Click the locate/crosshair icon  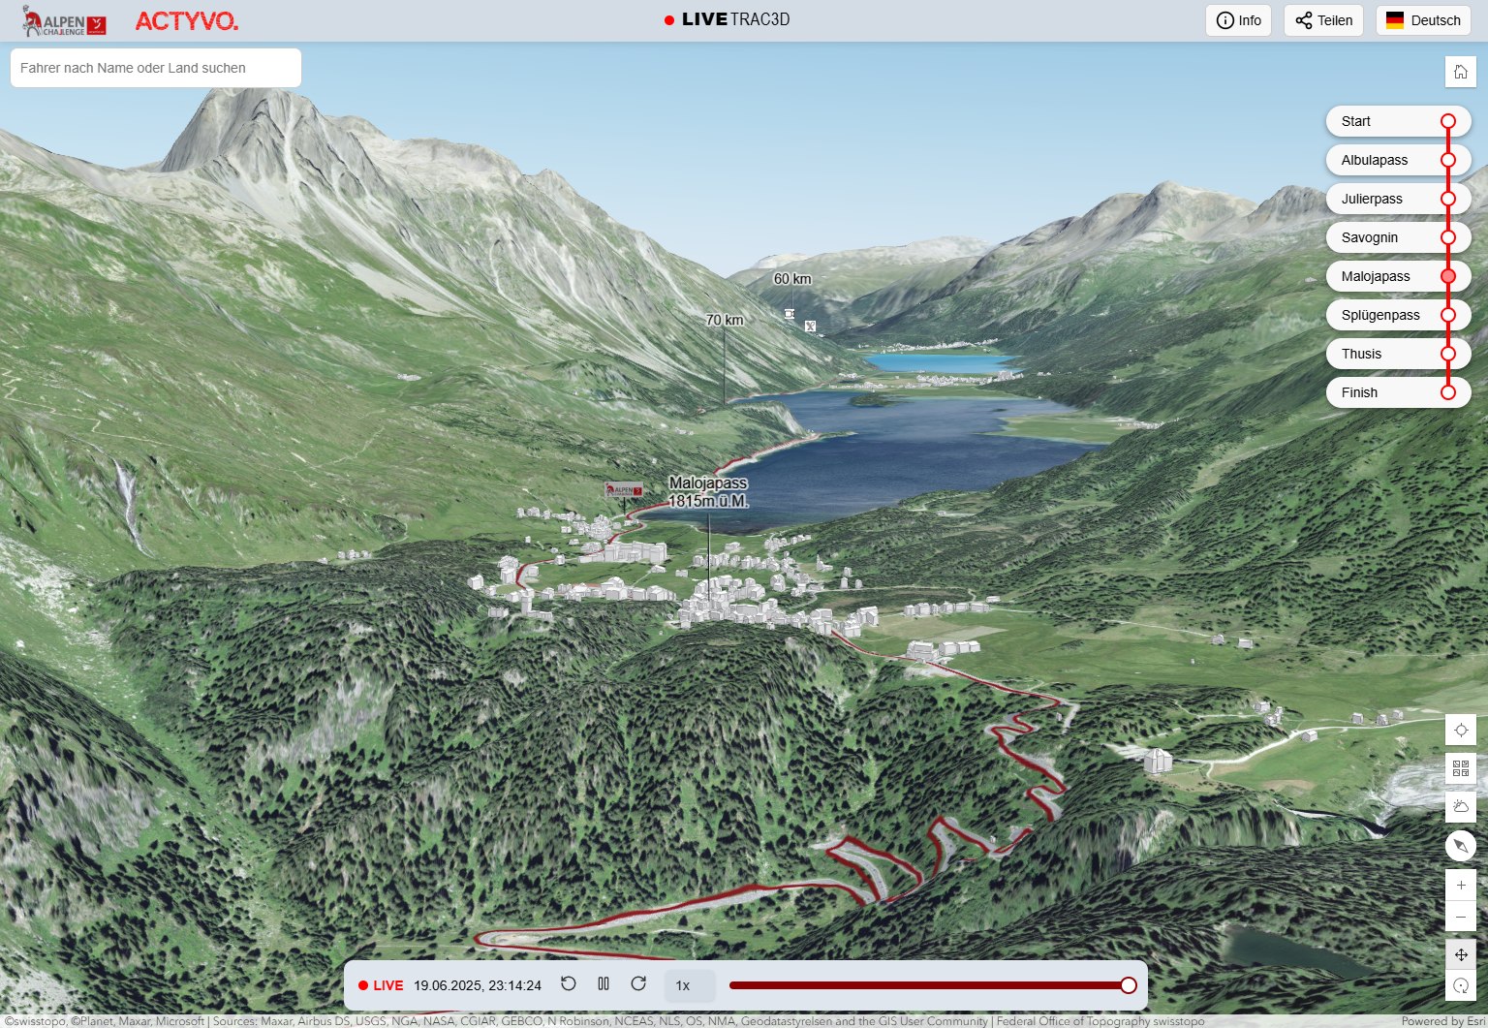pos(1460,730)
